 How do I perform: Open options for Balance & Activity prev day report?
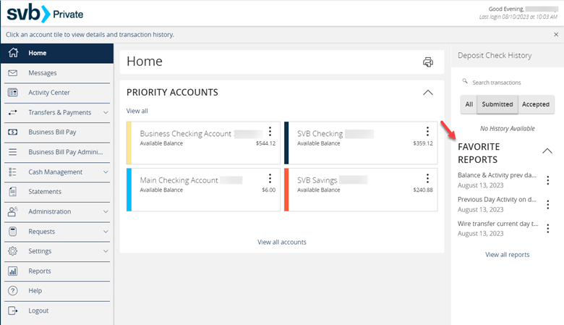tap(547, 180)
